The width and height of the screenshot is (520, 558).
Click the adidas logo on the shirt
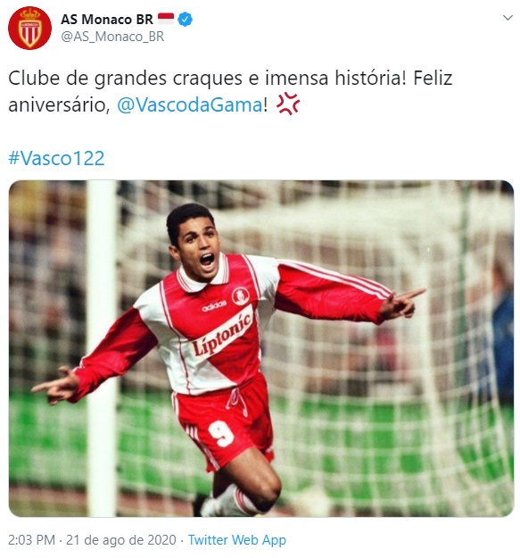click(x=214, y=306)
